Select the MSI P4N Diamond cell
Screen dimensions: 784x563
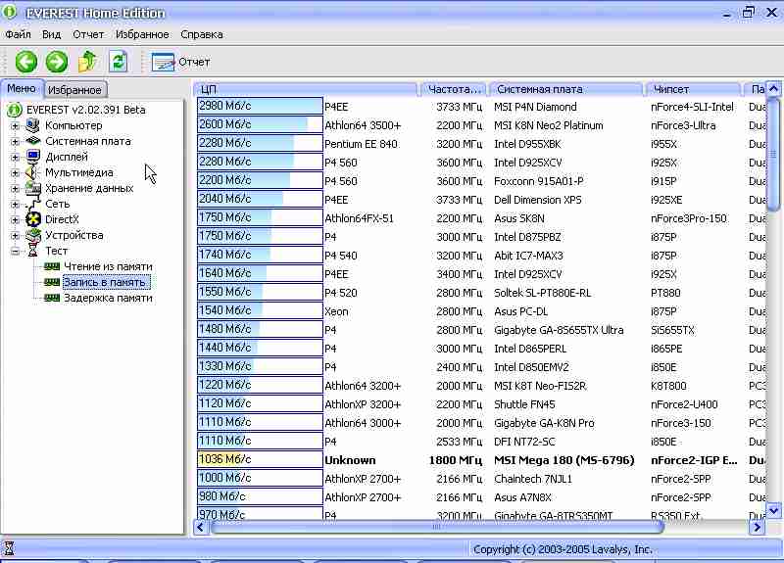(535, 107)
